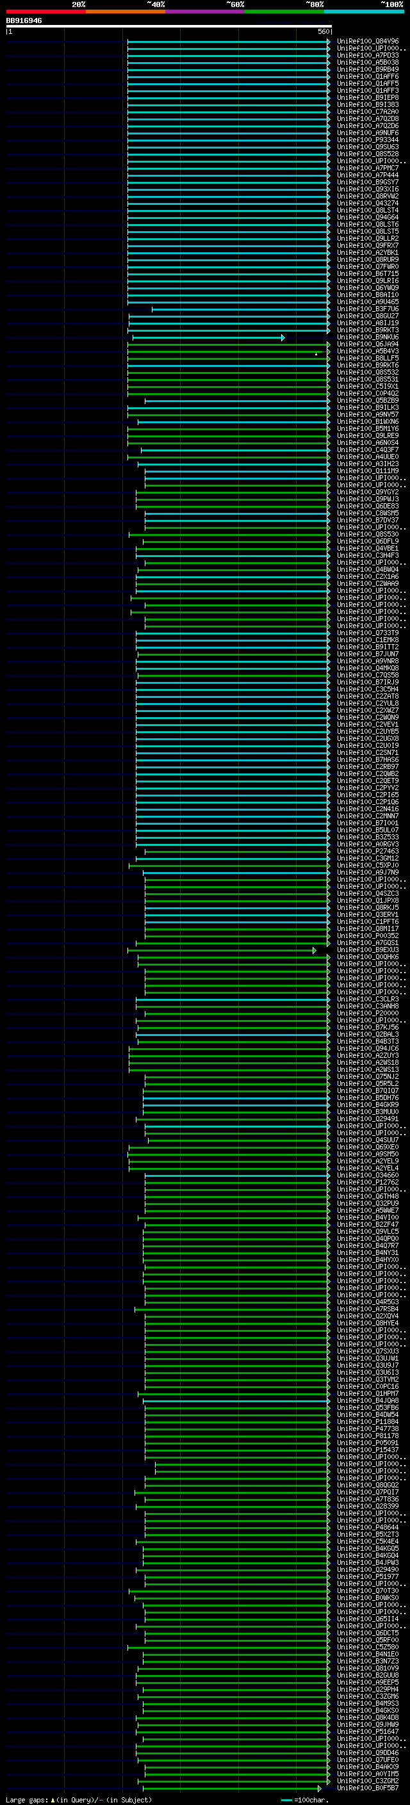Open hit UniRef100_A4UUE0
This screenshot has height=1805, width=410.
coord(368,457)
